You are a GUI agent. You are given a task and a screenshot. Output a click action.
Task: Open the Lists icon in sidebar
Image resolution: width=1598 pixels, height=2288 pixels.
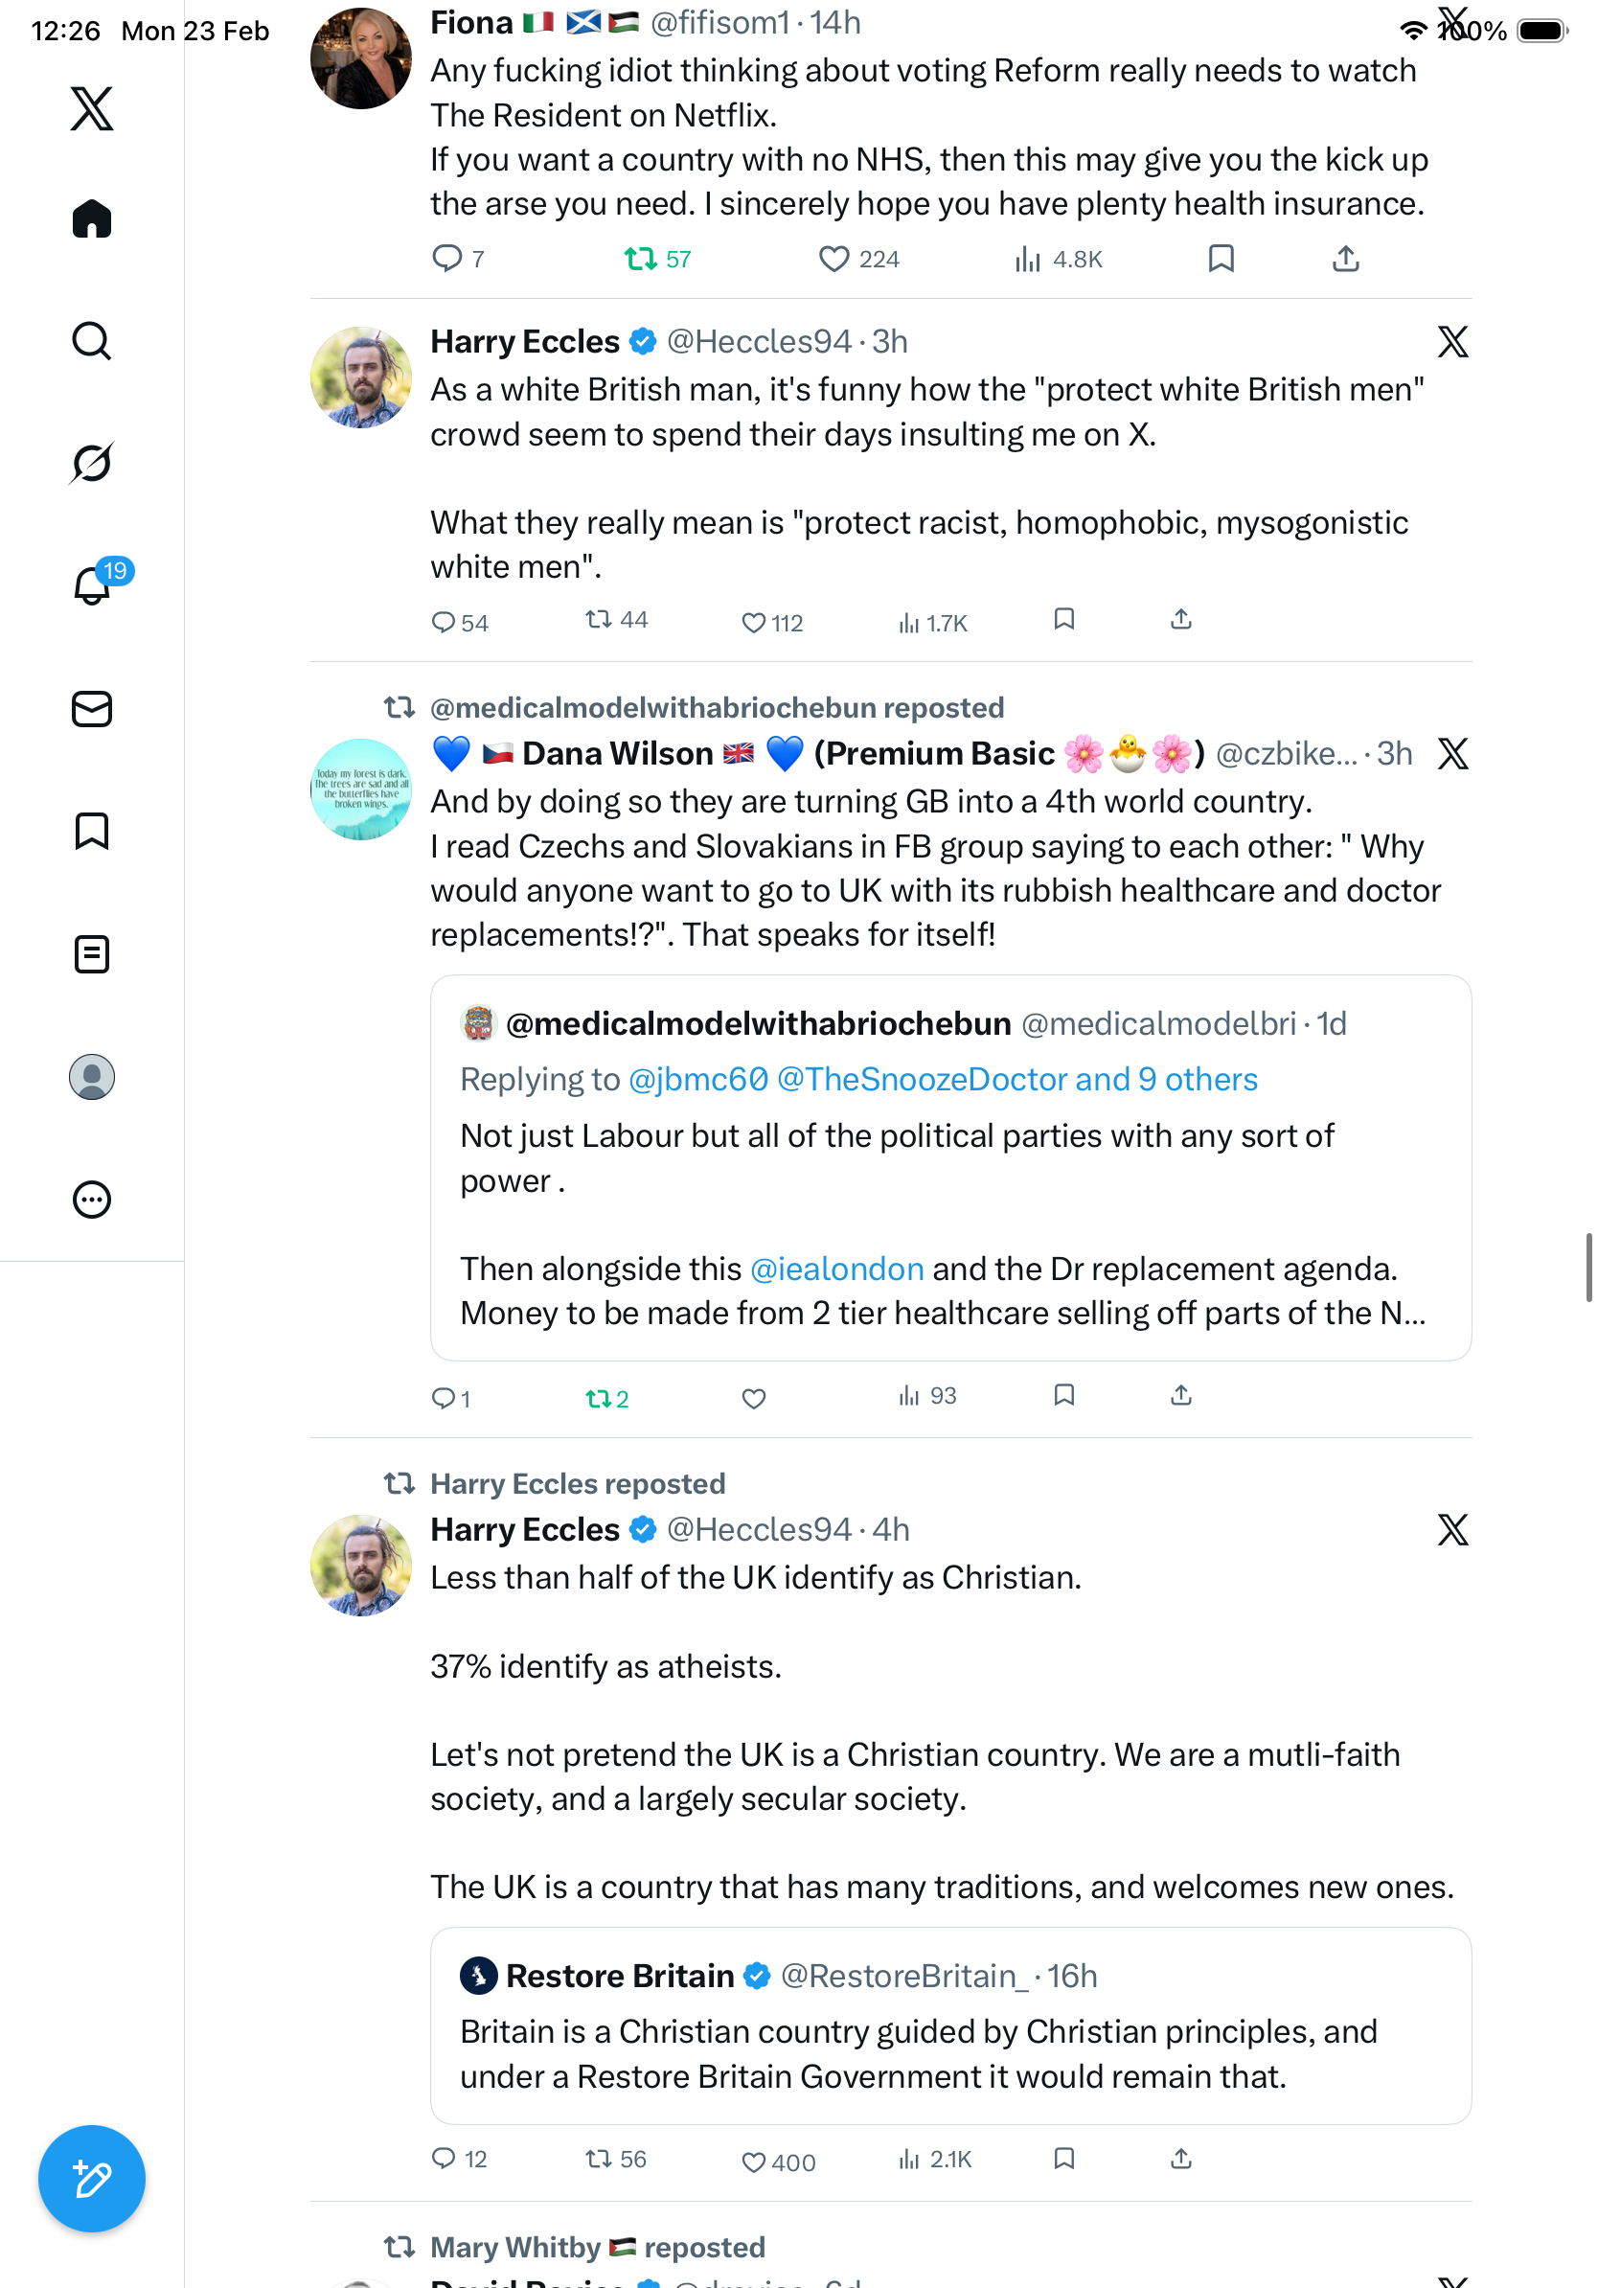pos(92,953)
